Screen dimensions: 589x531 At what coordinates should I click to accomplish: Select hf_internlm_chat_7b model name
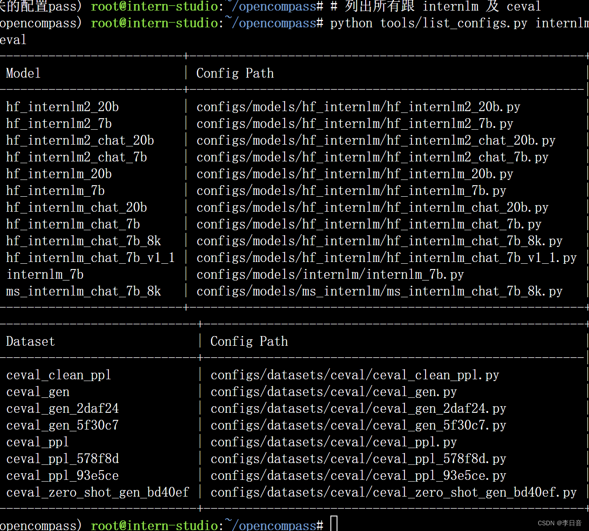pyautogui.click(x=73, y=224)
